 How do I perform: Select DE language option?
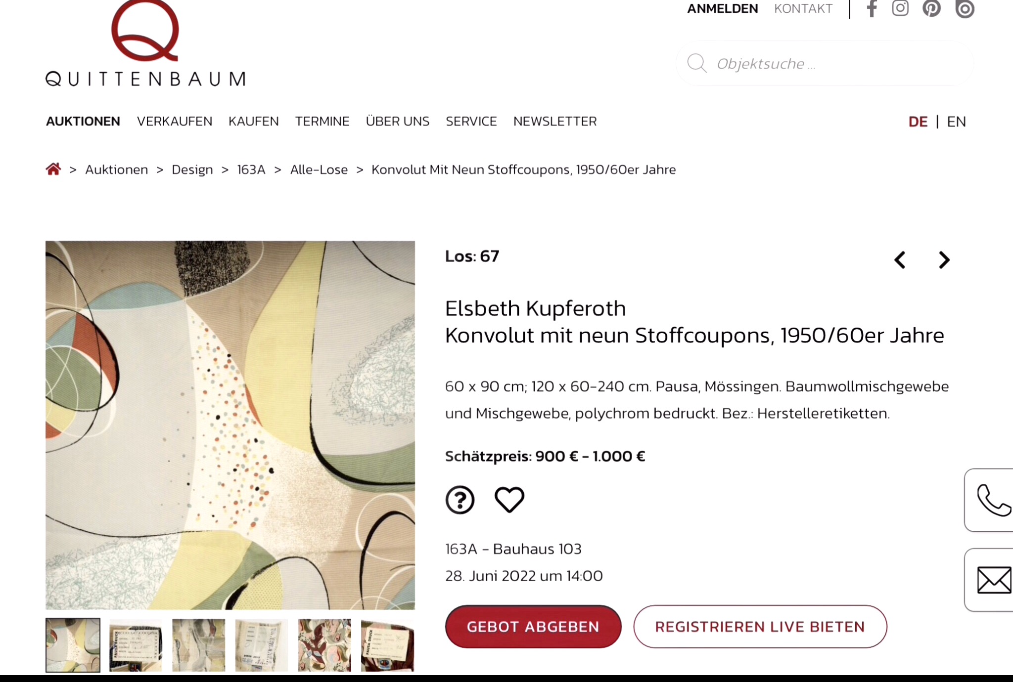click(x=918, y=122)
